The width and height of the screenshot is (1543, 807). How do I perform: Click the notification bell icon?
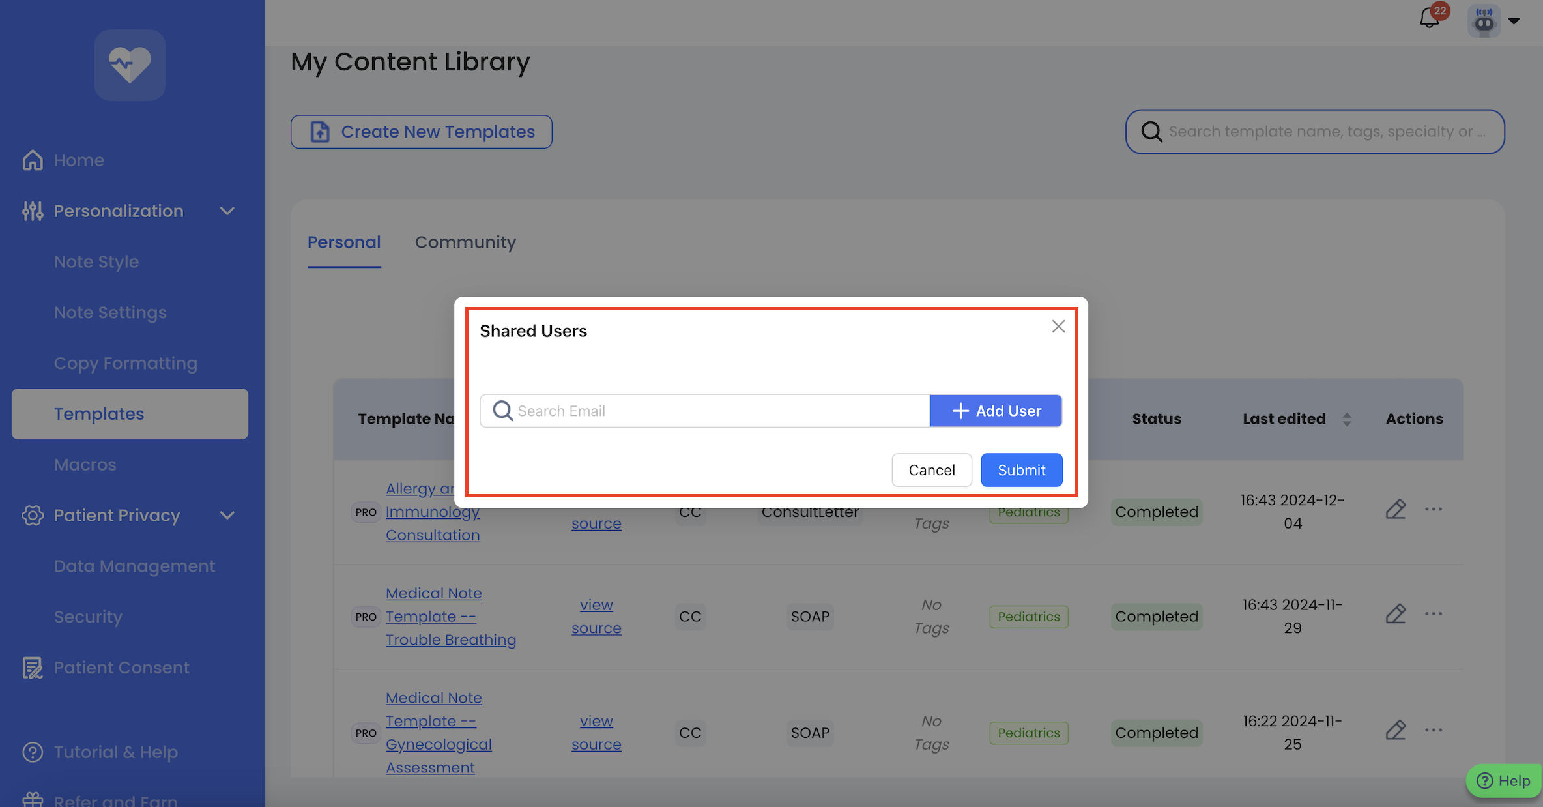click(x=1429, y=18)
